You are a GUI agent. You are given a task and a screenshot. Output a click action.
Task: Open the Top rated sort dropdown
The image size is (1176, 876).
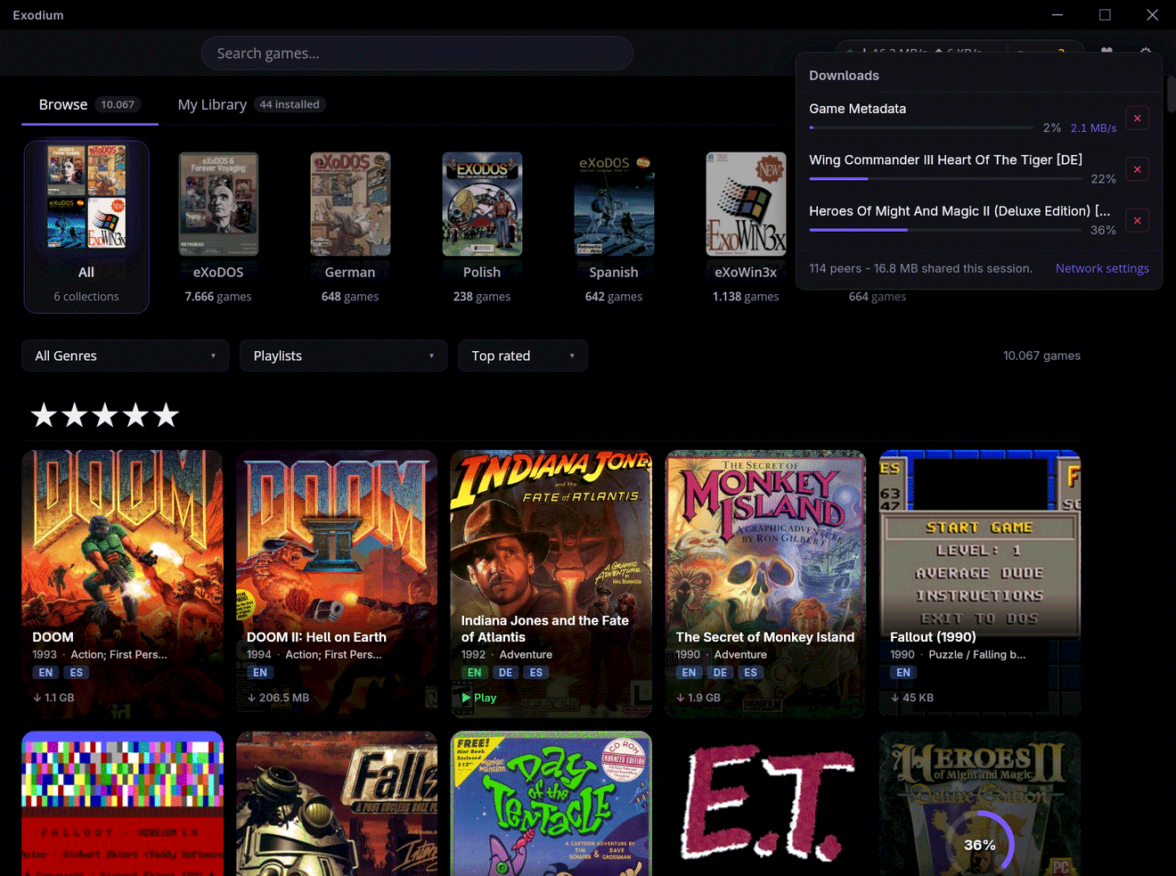523,356
